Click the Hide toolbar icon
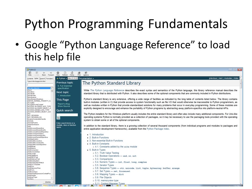 30,73
